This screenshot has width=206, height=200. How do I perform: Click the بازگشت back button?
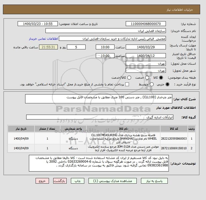tap(60, 181)
